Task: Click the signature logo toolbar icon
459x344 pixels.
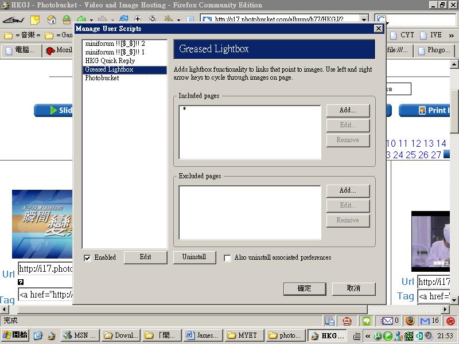Action: 13,20
